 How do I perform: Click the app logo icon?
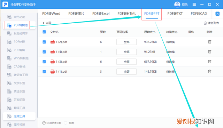pyautogui.click(x=5, y=5)
